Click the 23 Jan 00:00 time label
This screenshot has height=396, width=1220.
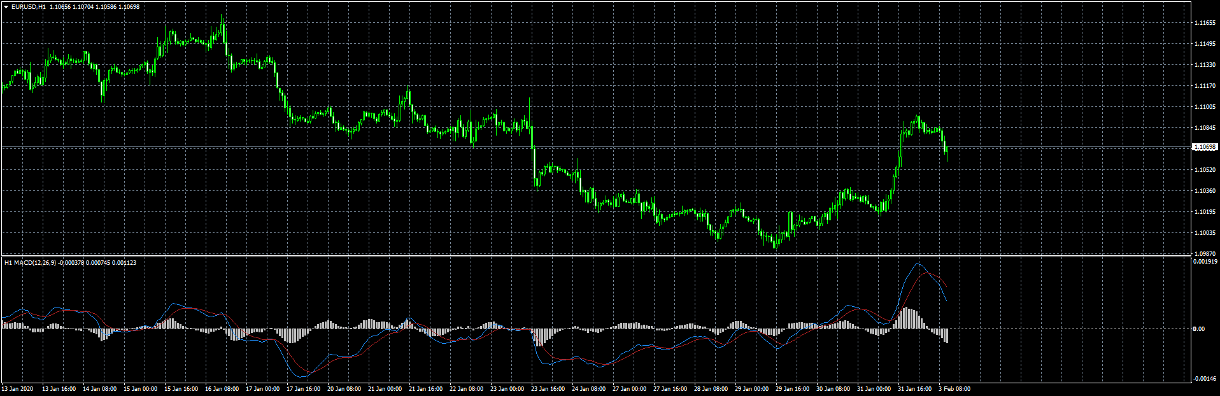[507, 389]
